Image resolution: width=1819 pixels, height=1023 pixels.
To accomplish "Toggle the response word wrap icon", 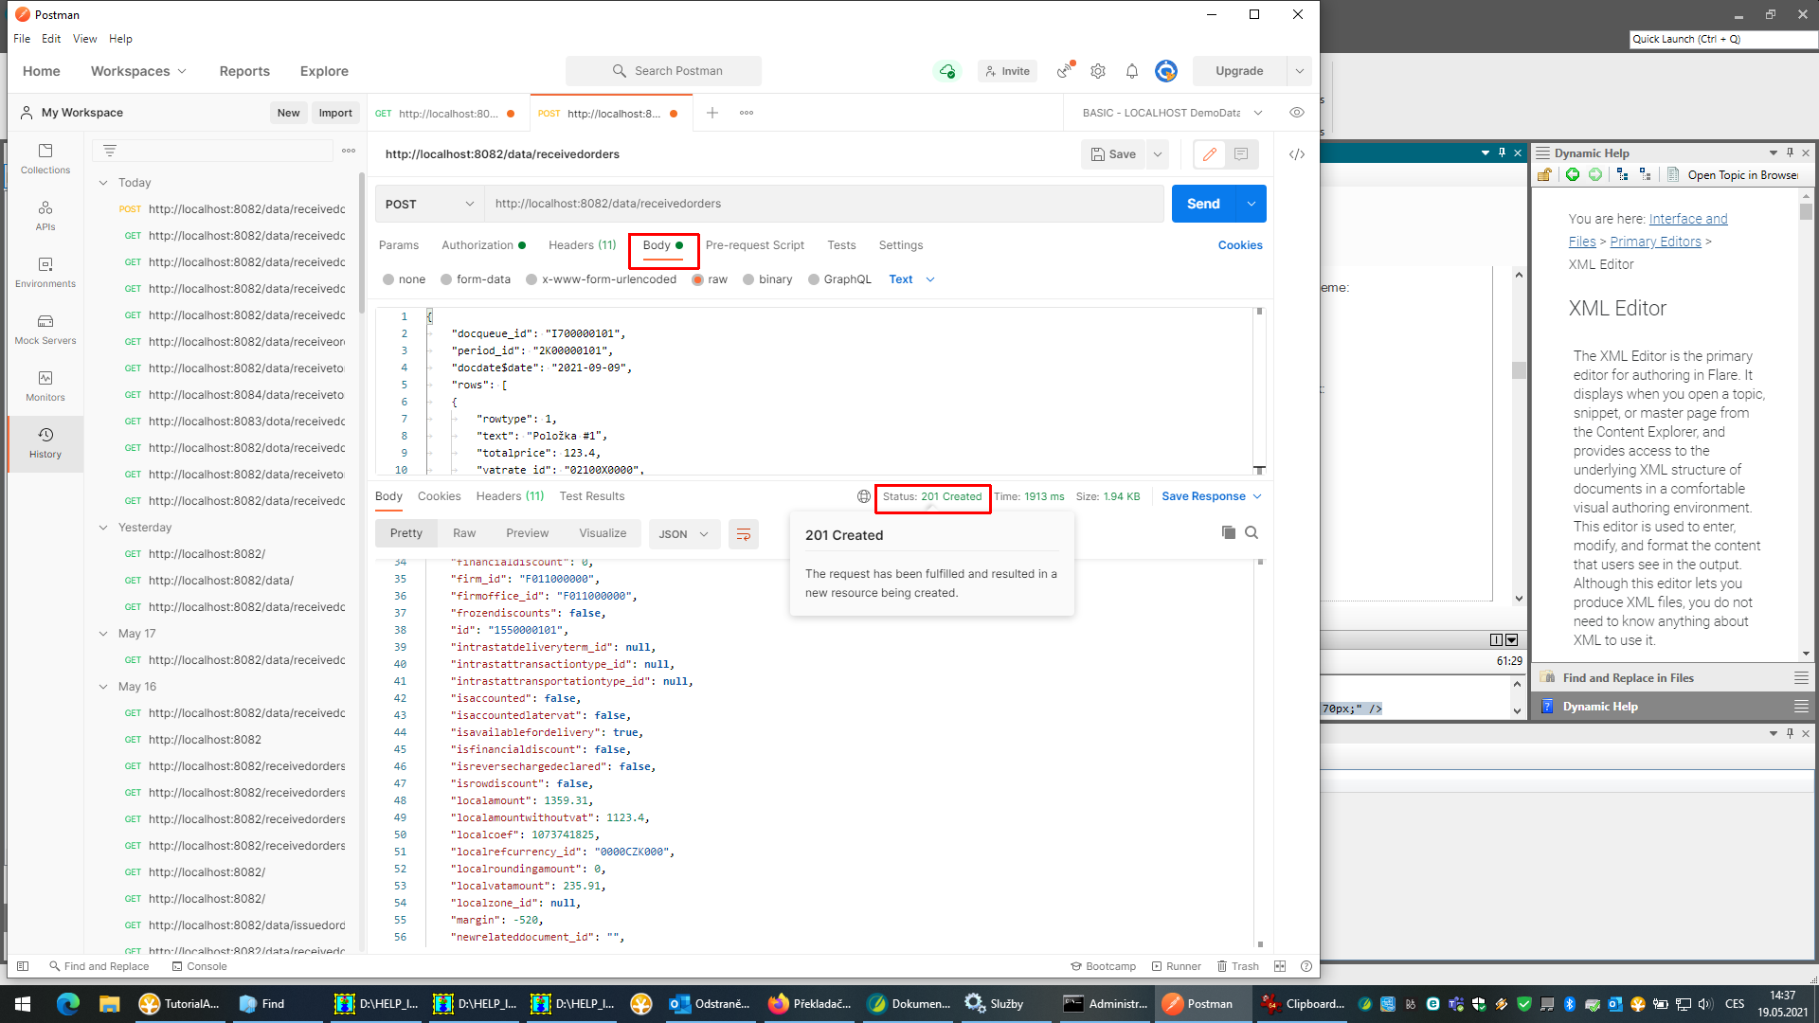I will point(744,534).
